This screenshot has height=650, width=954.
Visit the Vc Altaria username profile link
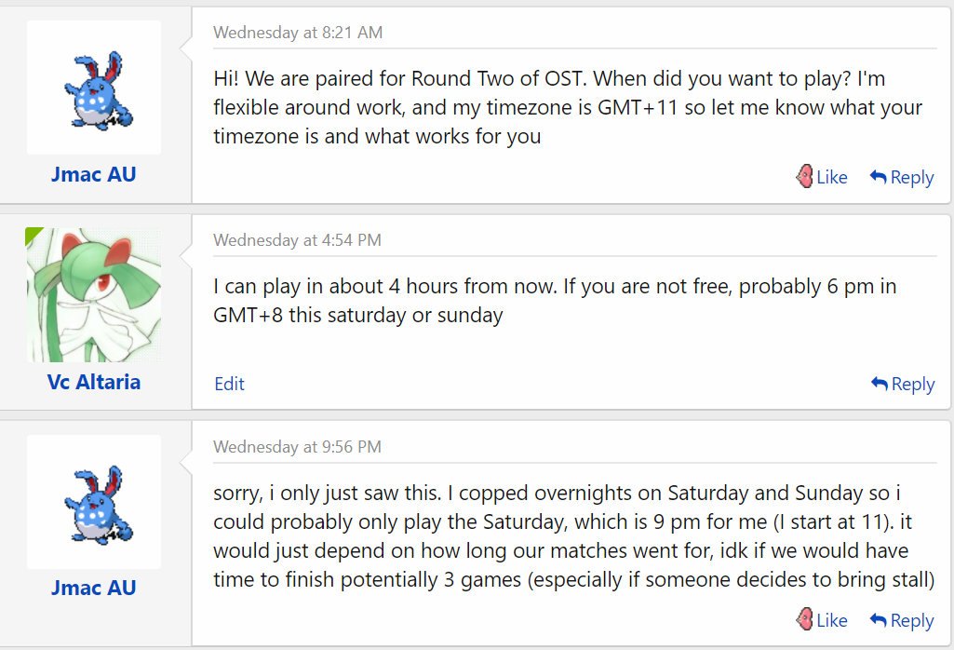pyautogui.click(x=94, y=382)
